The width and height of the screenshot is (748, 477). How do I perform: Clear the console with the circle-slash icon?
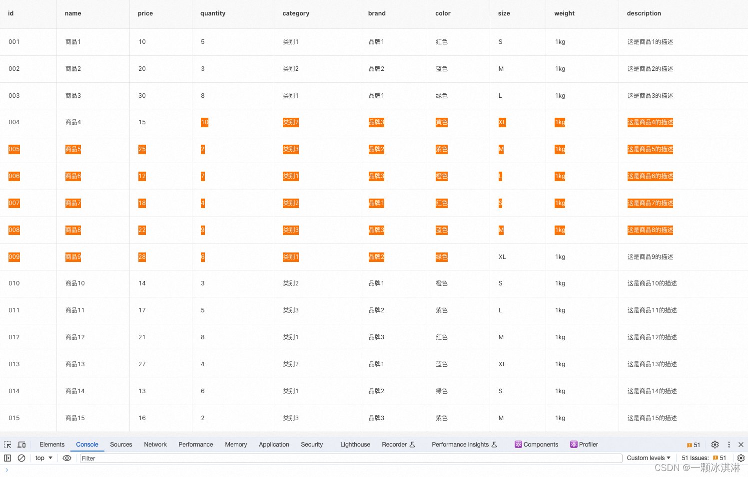click(21, 458)
